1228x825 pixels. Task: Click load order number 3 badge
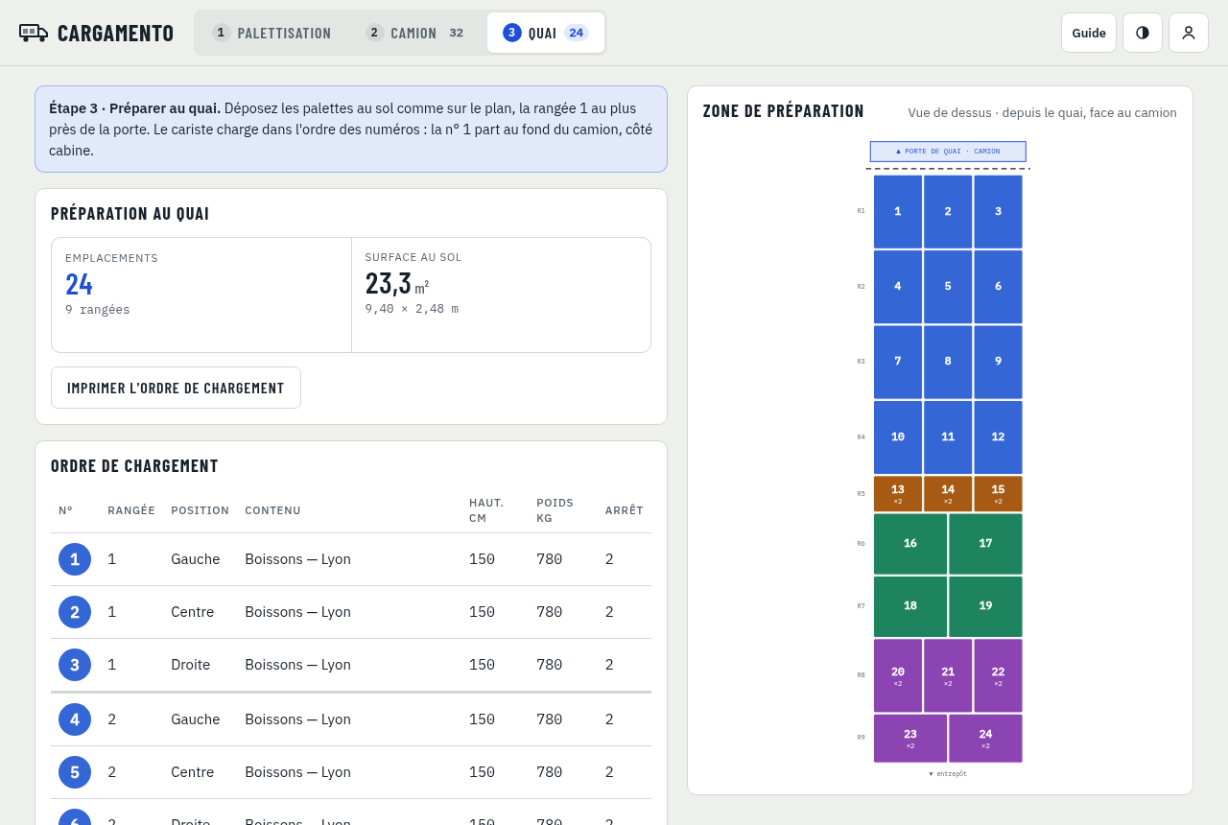[x=75, y=665]
